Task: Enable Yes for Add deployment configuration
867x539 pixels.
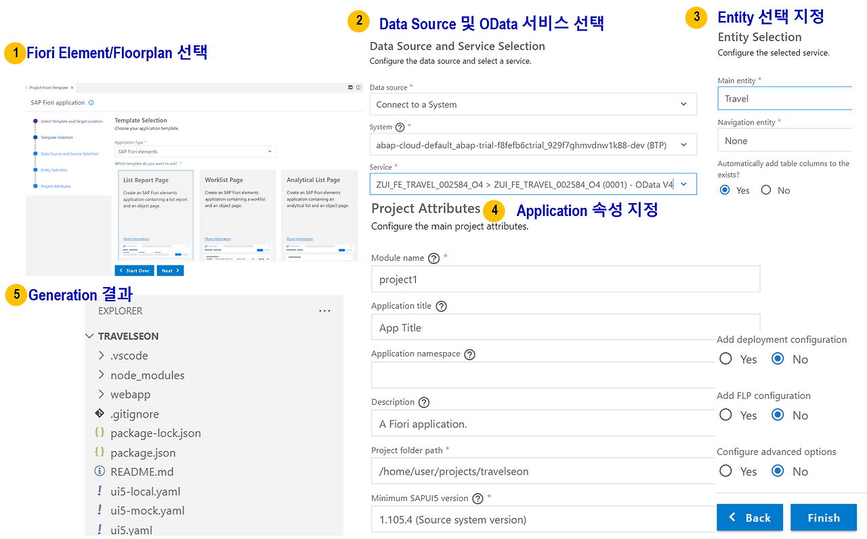Action: coord(725,359)
